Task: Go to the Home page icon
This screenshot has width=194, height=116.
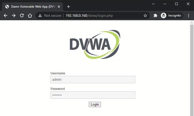Action: 30,15
